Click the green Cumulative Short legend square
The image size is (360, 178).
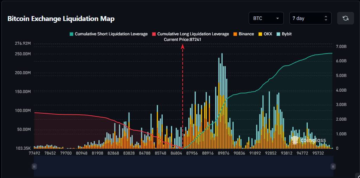point(72,34)
